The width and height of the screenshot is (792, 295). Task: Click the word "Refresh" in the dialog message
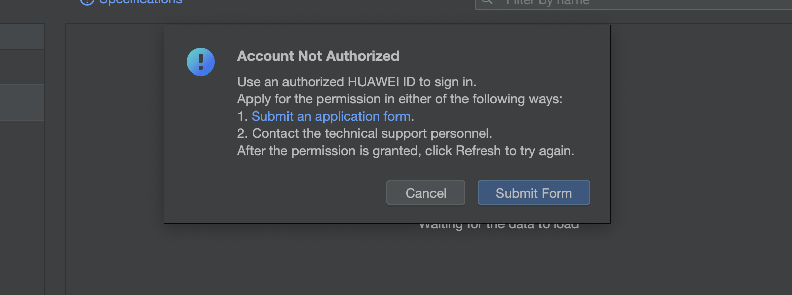[478, 151]
